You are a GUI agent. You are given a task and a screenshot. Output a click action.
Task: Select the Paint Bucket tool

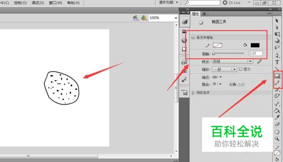pos(277,110)
